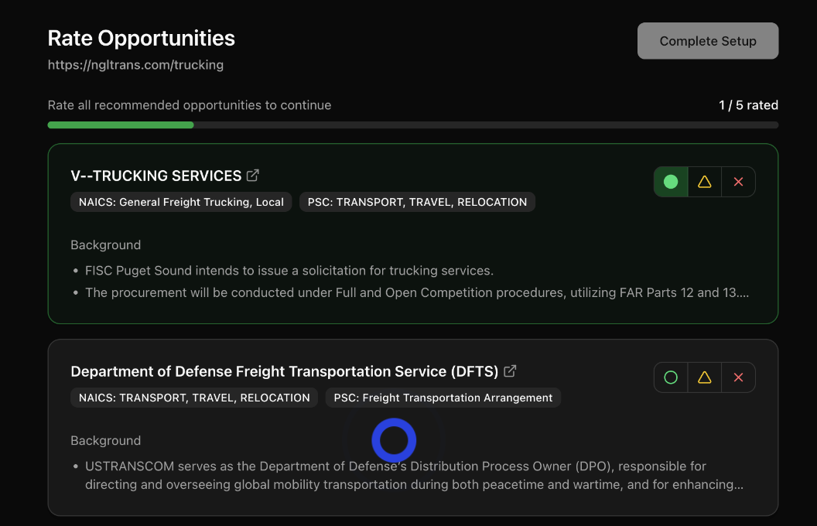Click USTRANSCOM background bullet text

(414, 475)
